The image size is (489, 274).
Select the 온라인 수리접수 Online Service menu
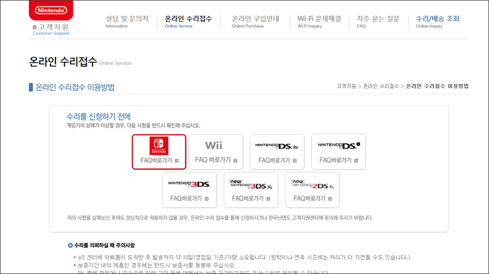point(188,22)
